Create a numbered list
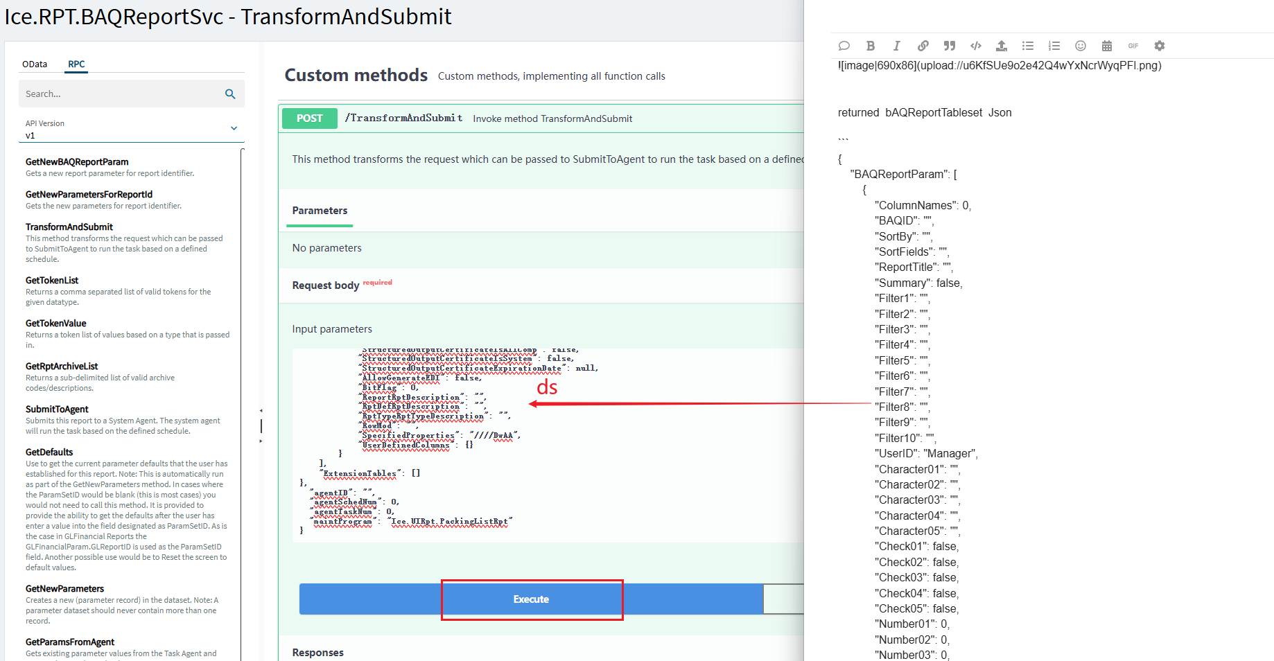This screenshot has height=661, width=1274. pos(1054,46)
